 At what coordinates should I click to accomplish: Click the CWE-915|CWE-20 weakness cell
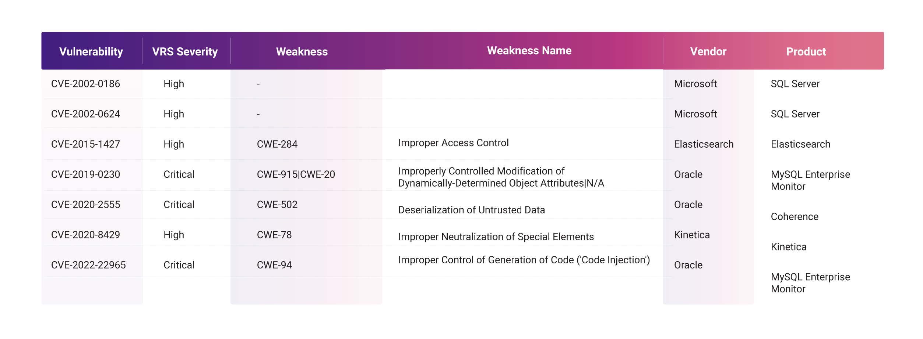coord(296,174)
